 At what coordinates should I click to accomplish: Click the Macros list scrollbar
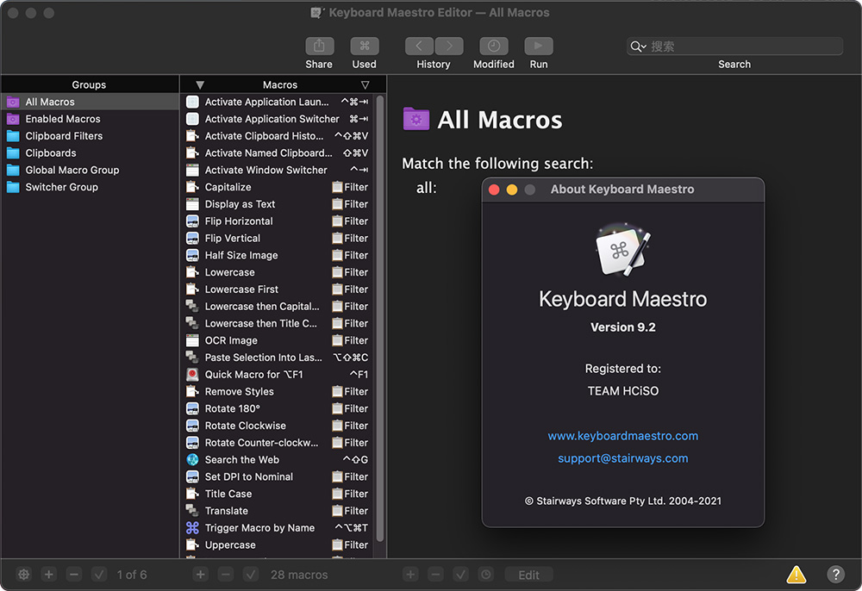380,319
